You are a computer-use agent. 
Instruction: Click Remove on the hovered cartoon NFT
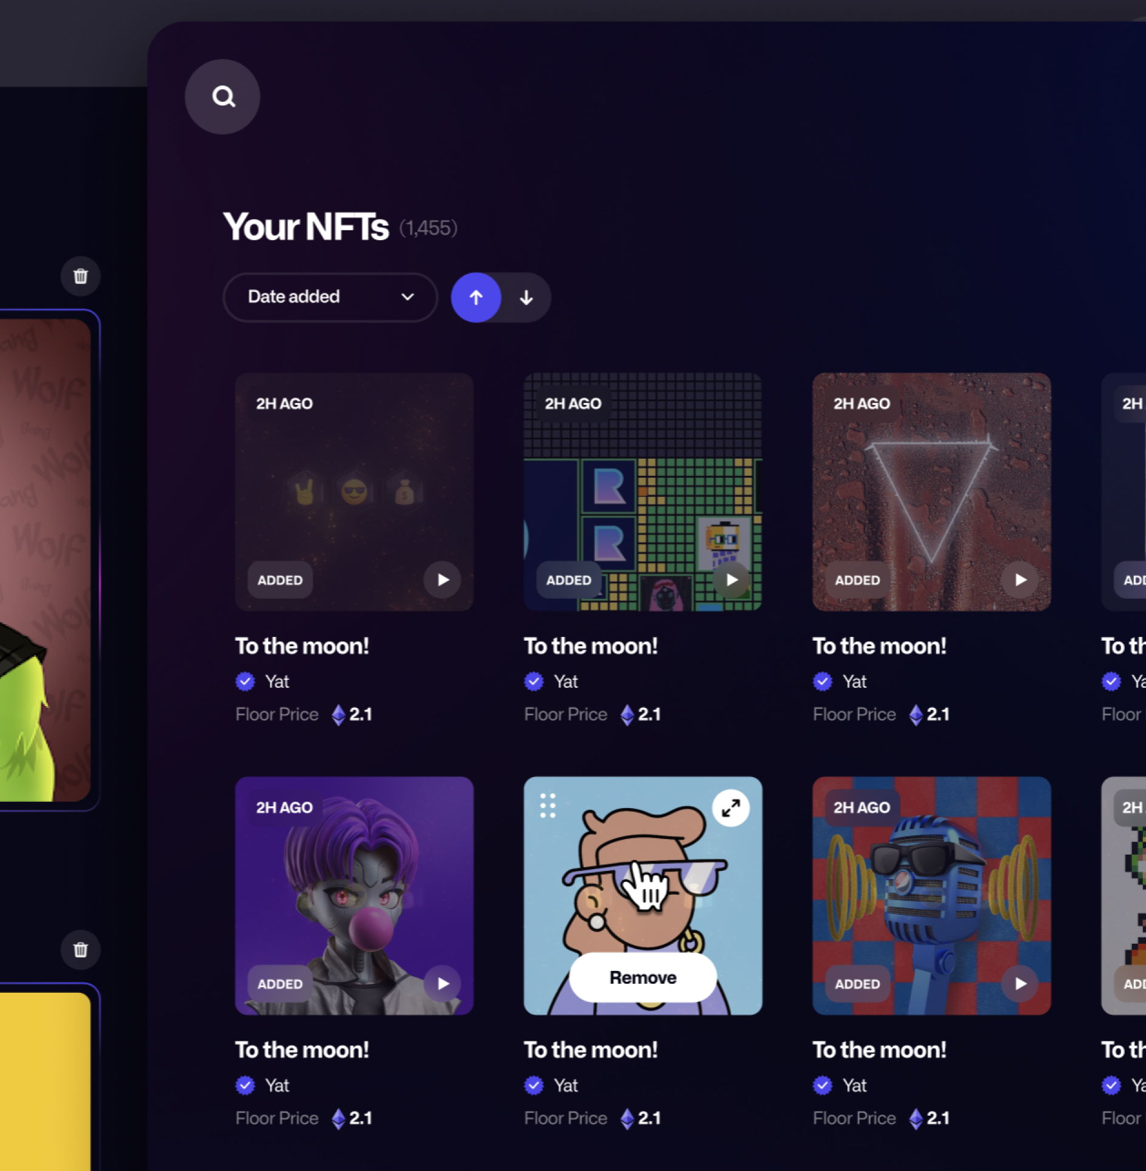[x=643, y=978]
